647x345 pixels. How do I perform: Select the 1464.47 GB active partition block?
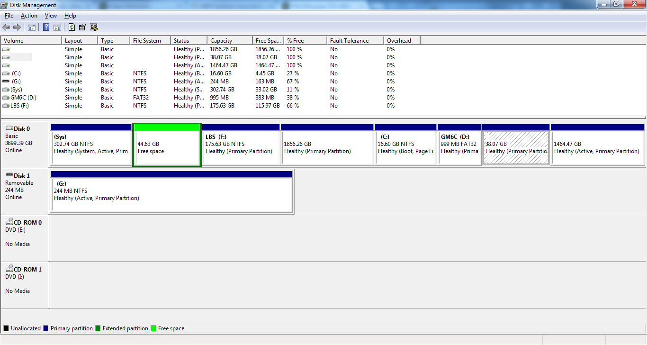(598, 145)
